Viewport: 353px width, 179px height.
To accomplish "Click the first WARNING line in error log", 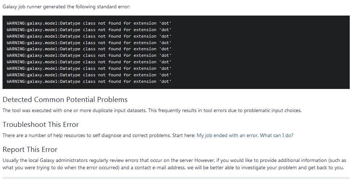I will pos(89,23).
